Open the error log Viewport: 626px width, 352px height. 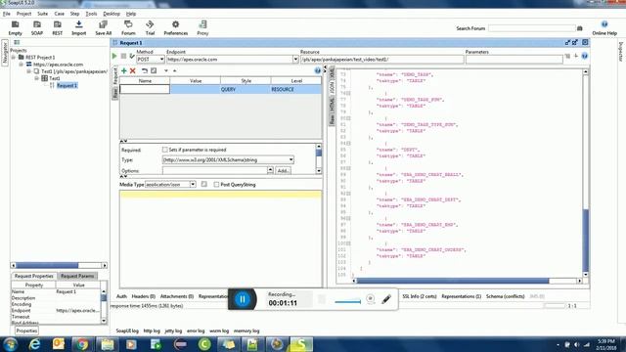click(196, 330)
